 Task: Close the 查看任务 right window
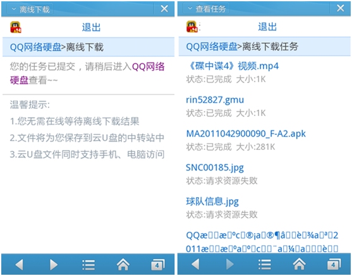[x=341, y=8]
